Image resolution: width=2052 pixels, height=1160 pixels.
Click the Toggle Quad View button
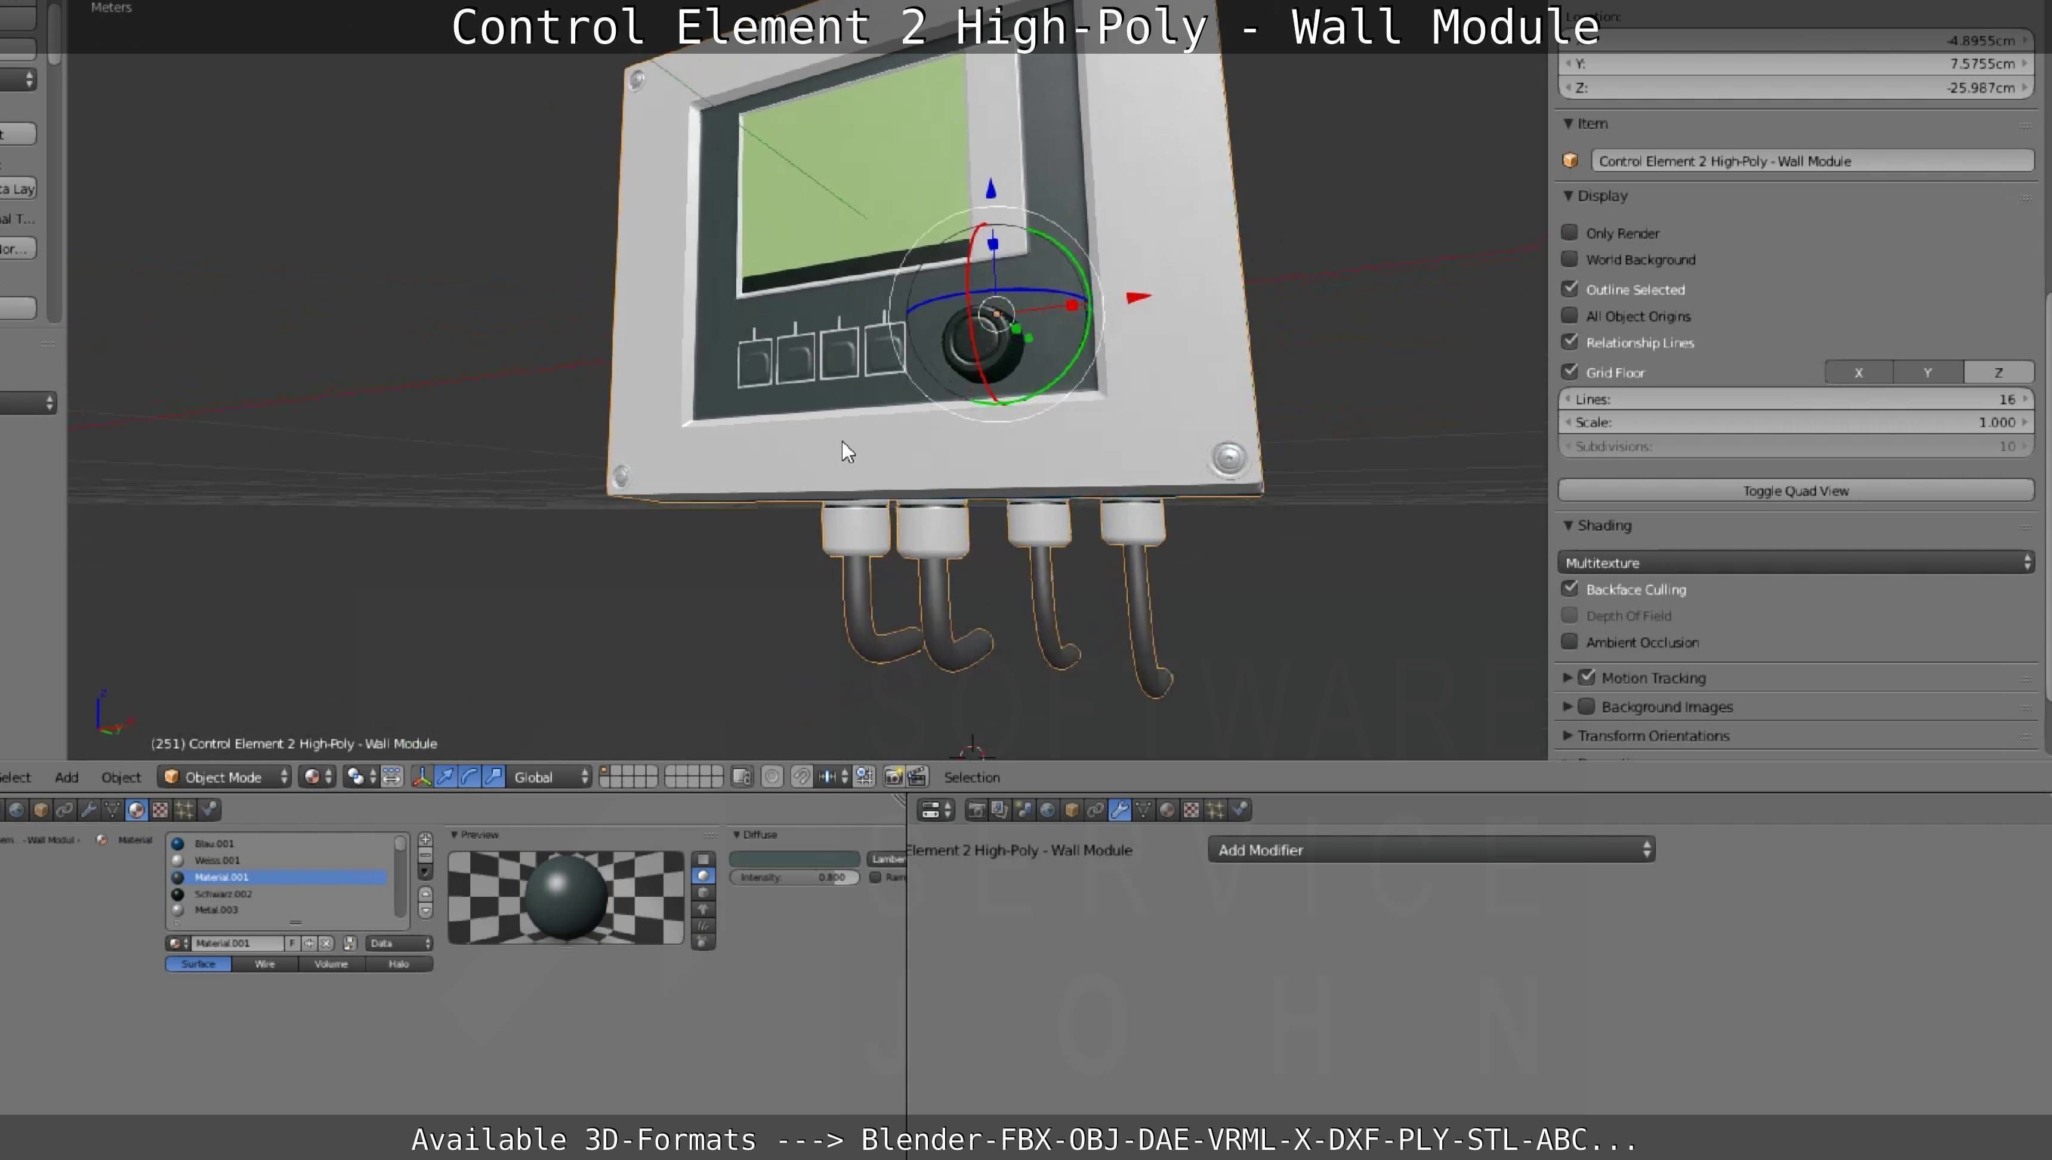1795,490
